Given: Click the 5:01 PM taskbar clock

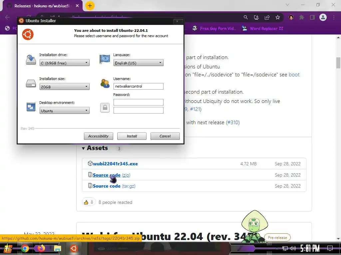Looking at the screenshot, I should [310, 248].
